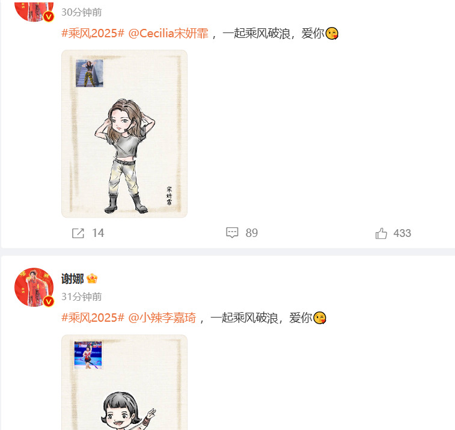Click the crown membership badge beside 谢娜
Screen dimensions: 455x430
point(92,278)
